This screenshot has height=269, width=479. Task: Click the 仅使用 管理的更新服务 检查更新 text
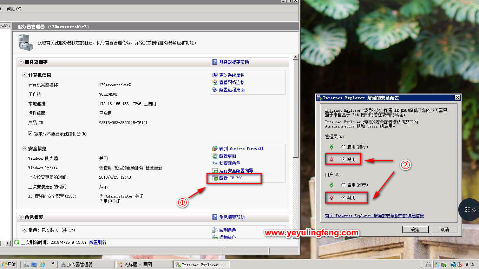click(x=131, y=168)
